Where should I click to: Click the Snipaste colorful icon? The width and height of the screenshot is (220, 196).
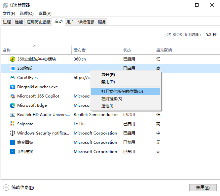tap(13, 124)
